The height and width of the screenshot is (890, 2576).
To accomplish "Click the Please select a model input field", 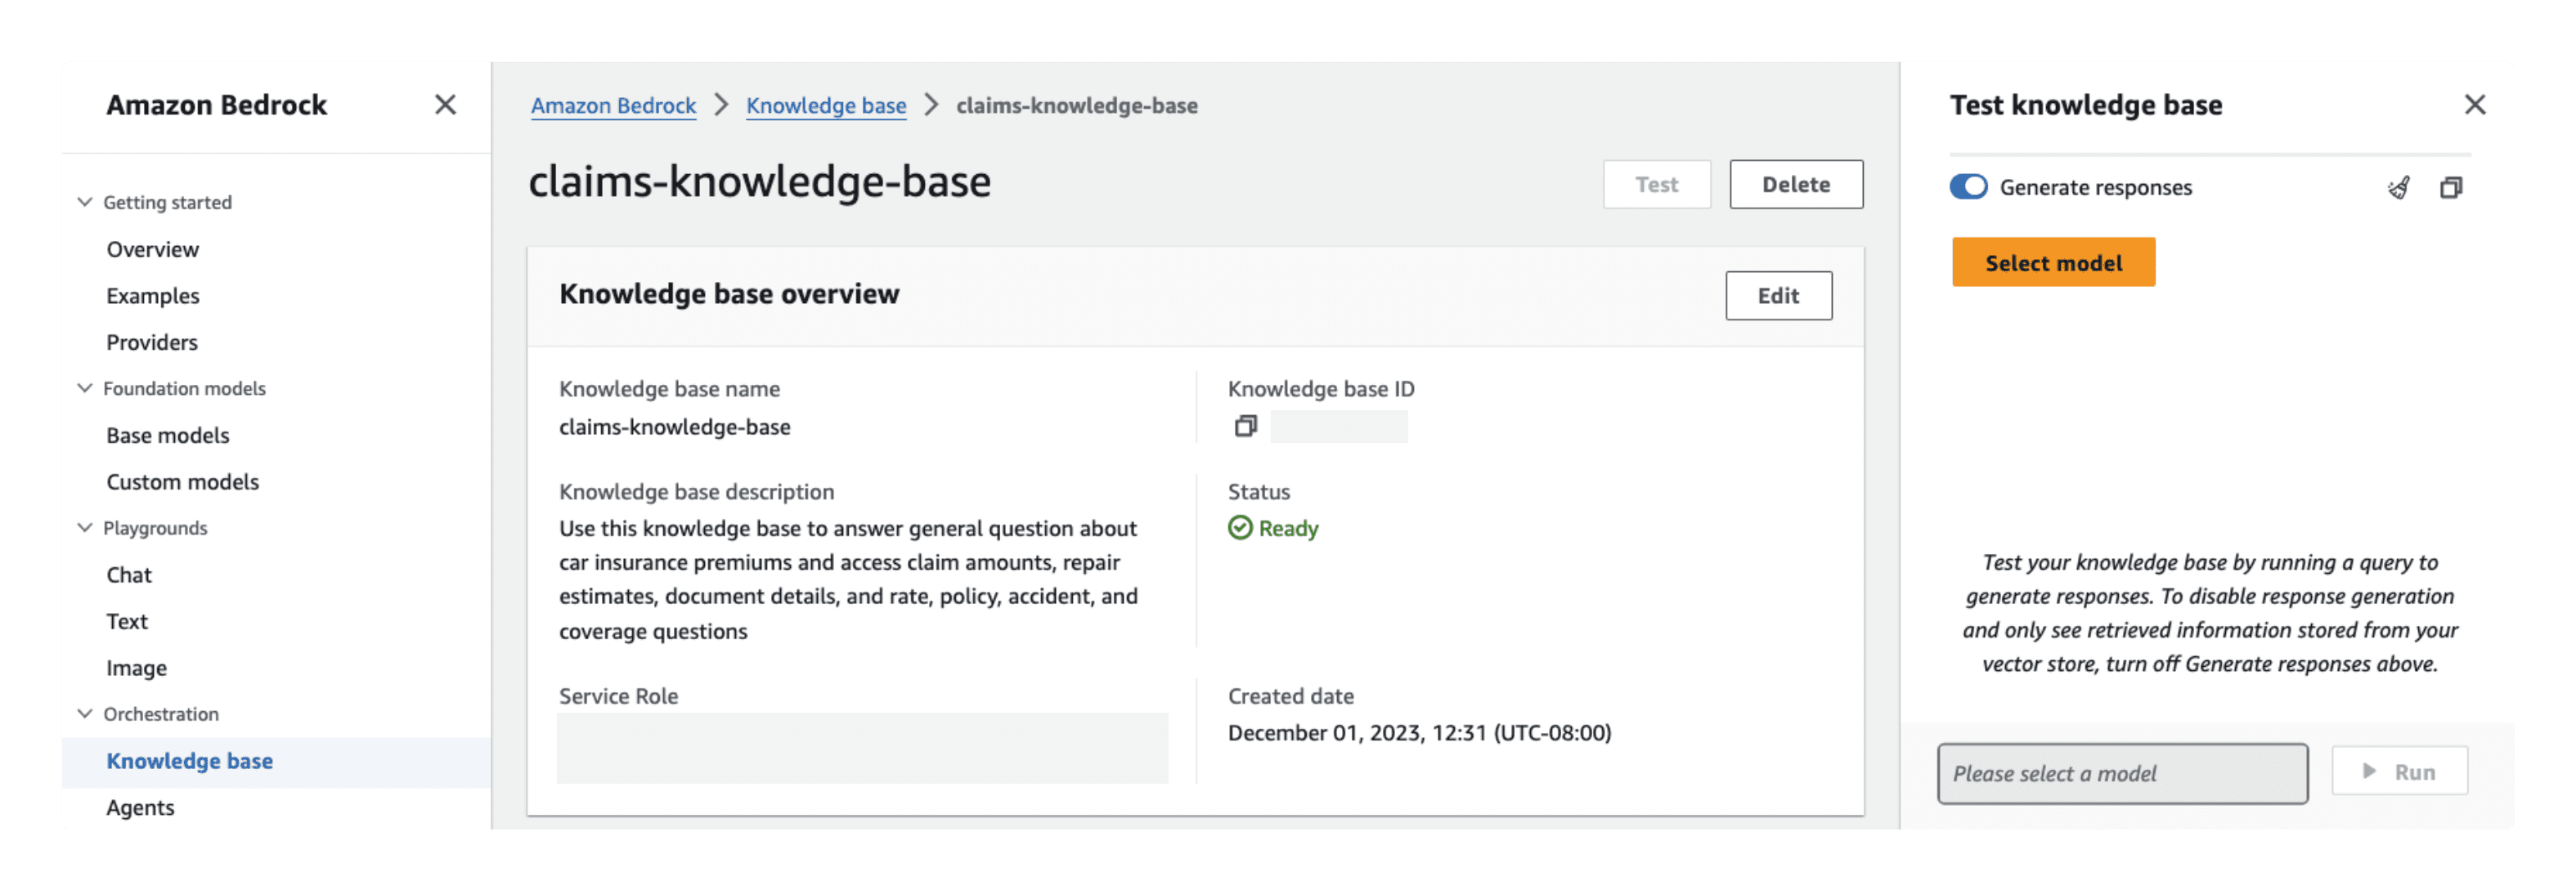I will (x=2123, y=771).
